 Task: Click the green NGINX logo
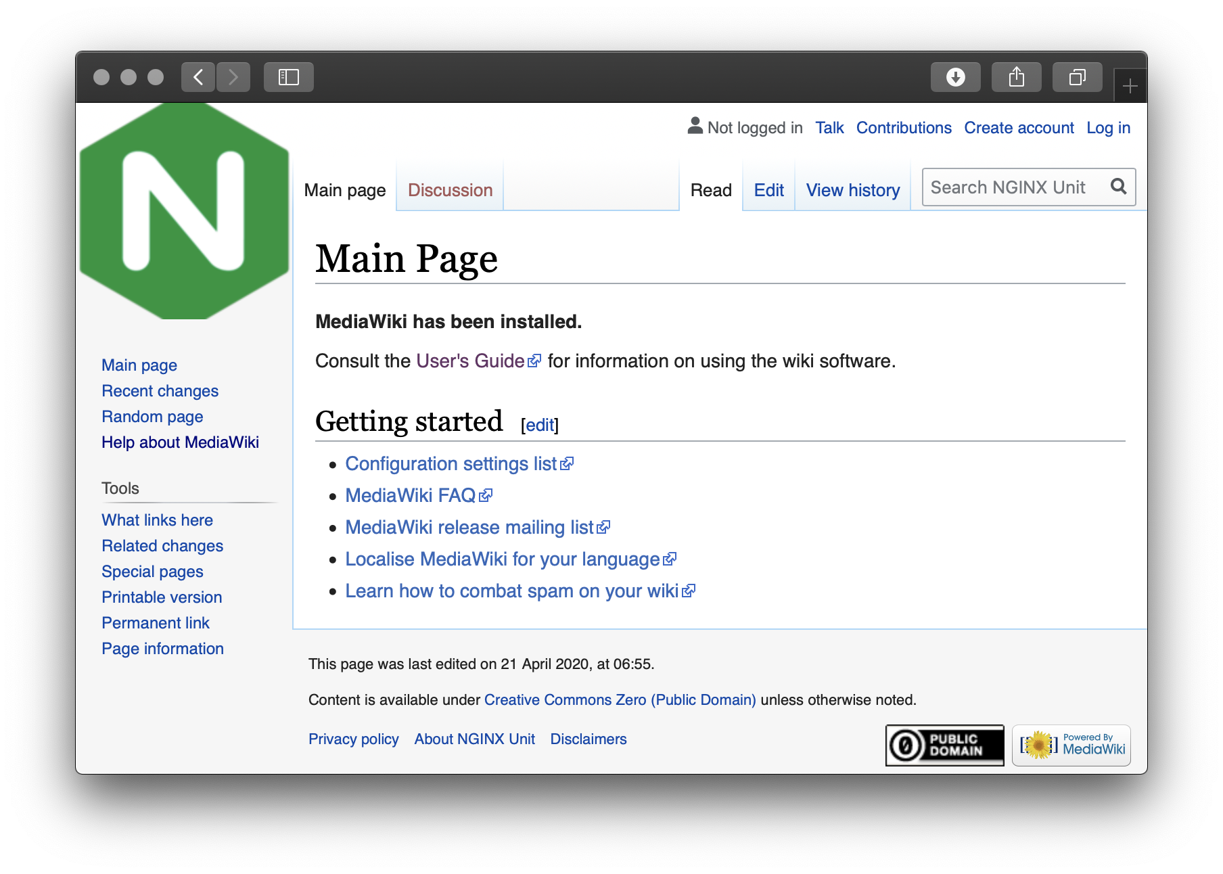(x=184, y=211)
